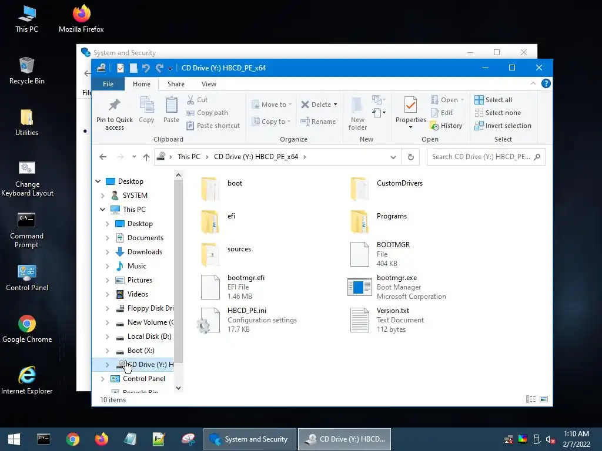
Task: Expand the address bar history dropdown
Action: [x=393, y=157]
